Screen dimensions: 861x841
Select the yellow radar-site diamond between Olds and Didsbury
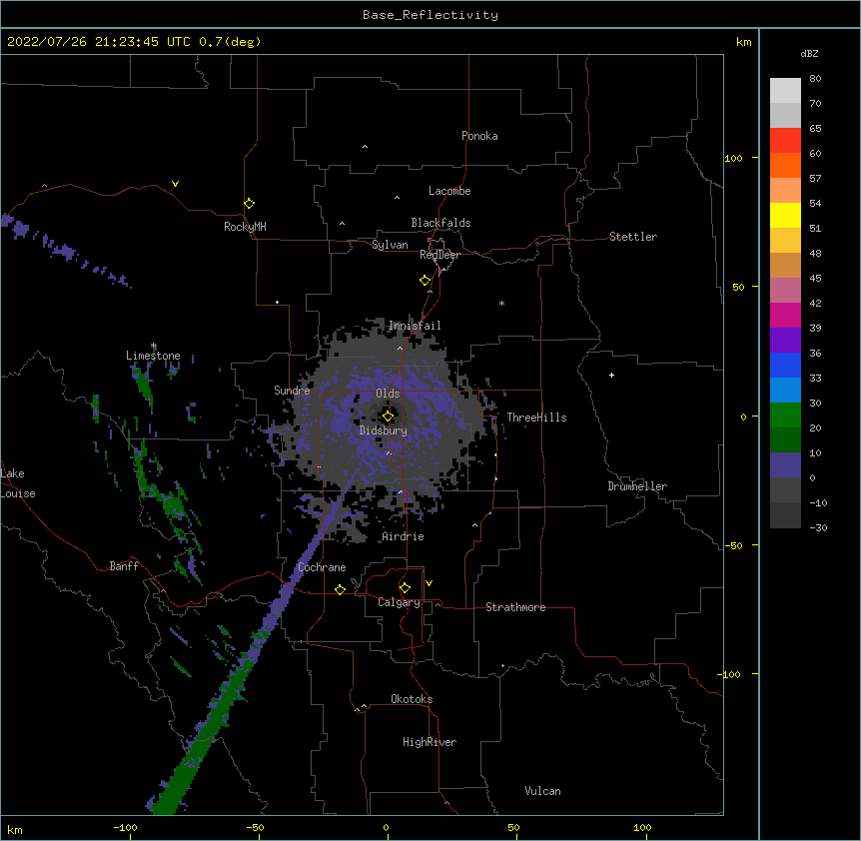tap(389, 417)
